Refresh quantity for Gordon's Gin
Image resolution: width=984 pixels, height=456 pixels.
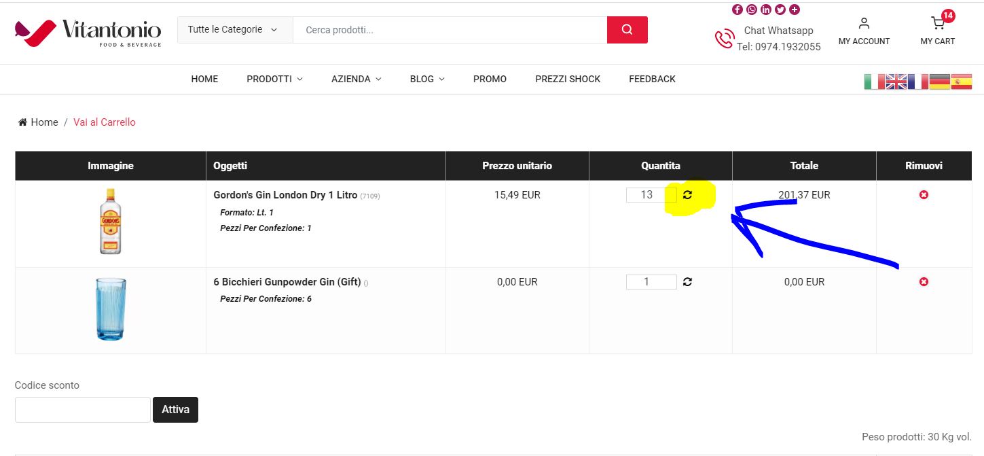pyautogui.click(x=687, y=195)
